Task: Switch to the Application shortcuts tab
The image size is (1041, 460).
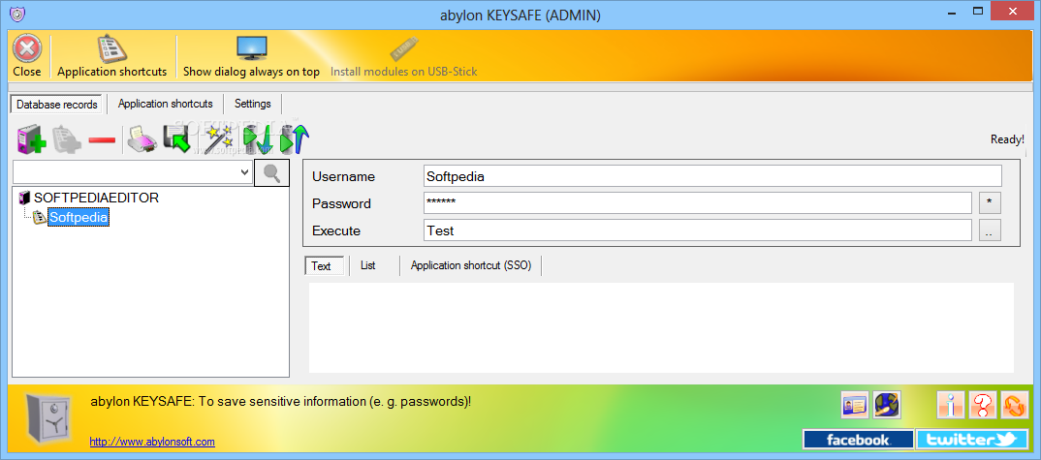Action: [x=166, y=104]
